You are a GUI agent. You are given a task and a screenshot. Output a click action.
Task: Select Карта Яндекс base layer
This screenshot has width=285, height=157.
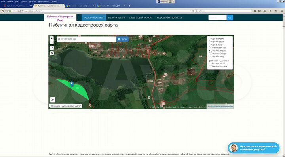pyautogui.click(x=217, y=38)
